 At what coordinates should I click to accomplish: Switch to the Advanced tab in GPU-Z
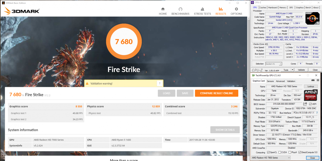[x=280, y=81]
